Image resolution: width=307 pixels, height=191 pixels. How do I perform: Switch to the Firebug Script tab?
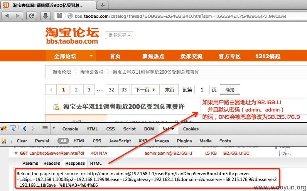point(130,129)
